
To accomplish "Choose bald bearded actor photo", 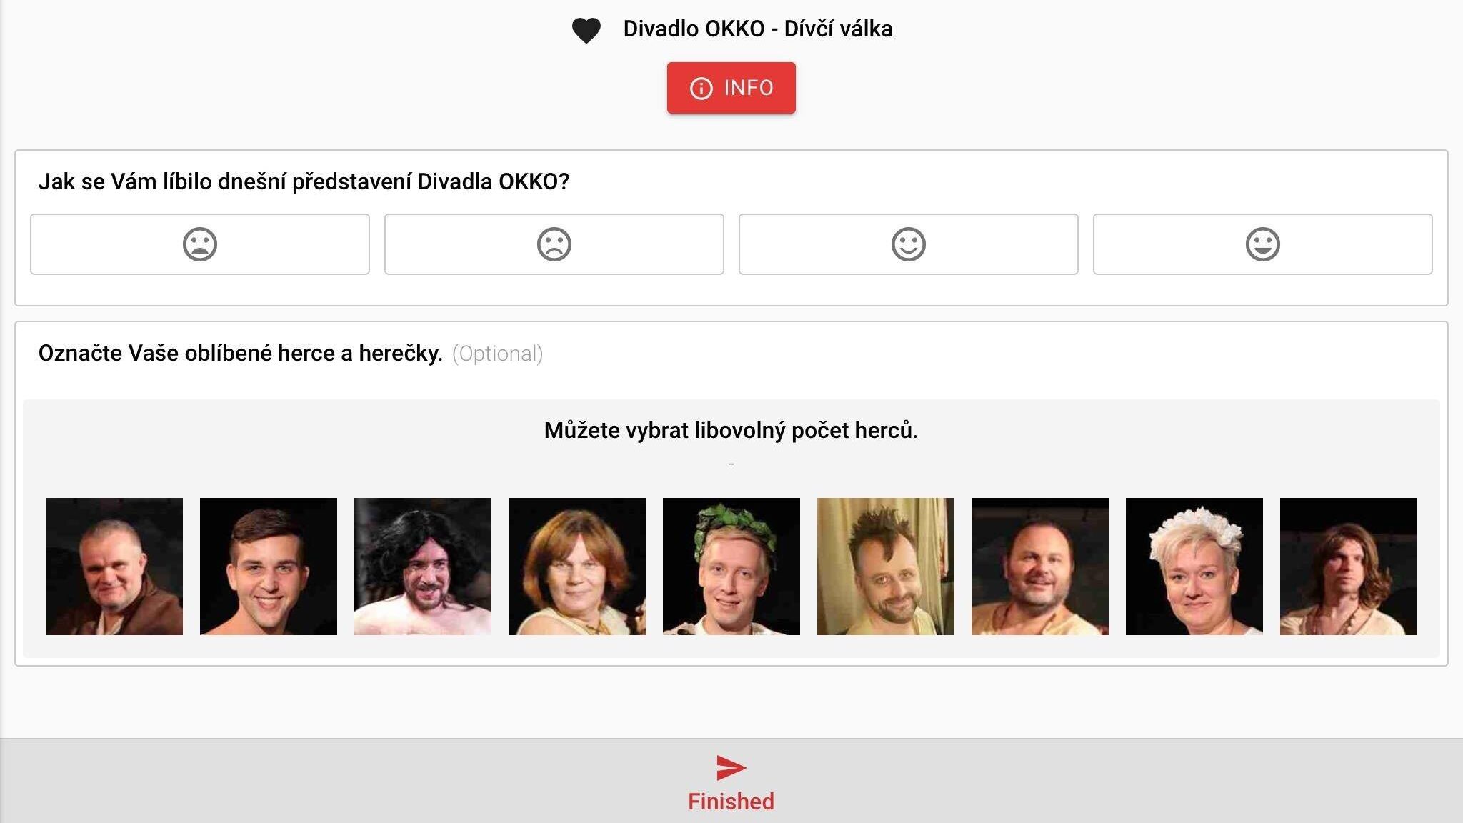I will pos(1040,567).
